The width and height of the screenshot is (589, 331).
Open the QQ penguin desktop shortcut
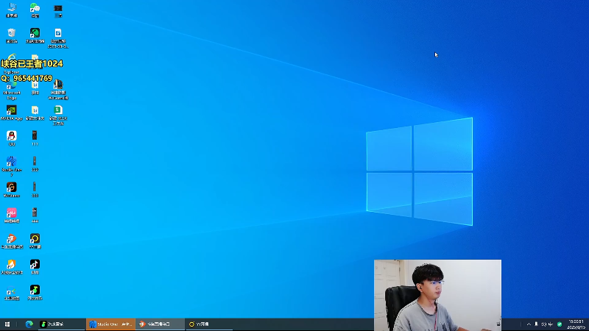(x=12, y=138)
